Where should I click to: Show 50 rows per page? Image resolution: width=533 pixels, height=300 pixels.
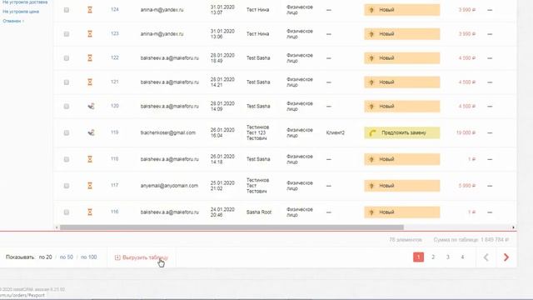[67, 257]
